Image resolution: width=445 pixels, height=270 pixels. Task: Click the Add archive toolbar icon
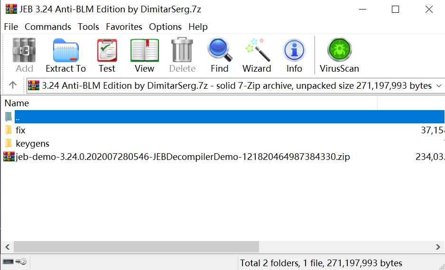pyautogui.click(x=24, y=50)
